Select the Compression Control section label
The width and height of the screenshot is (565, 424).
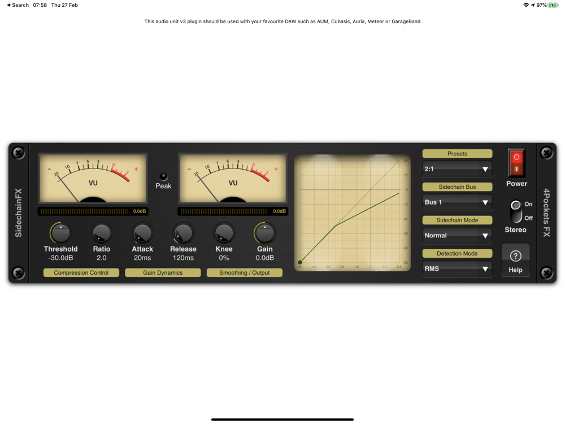click(81, 272)
